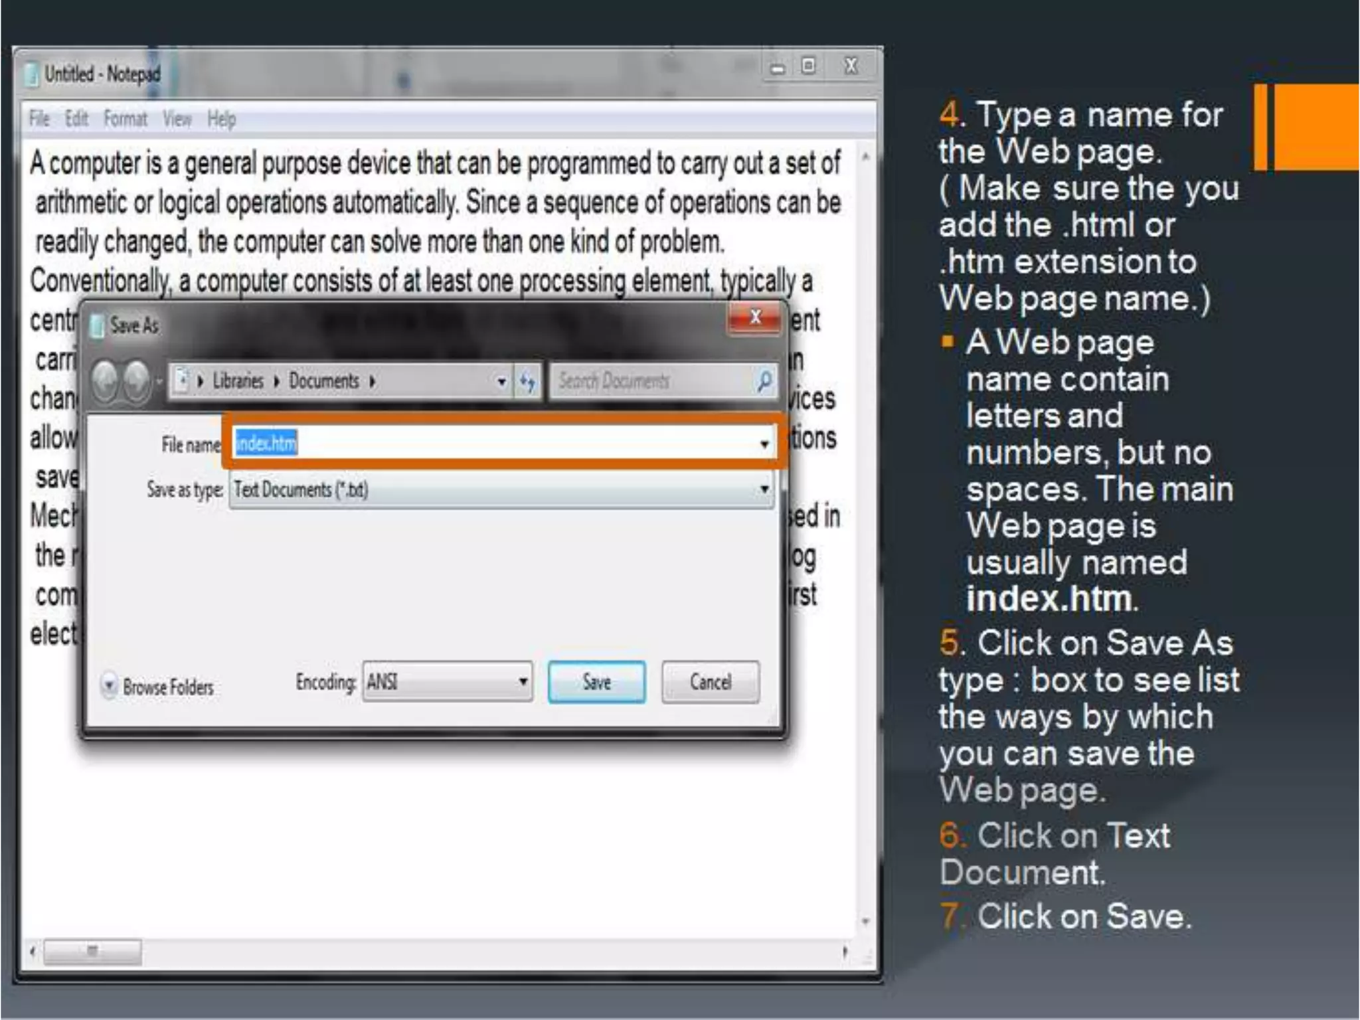
Task: Open the Save as type dropdown
Action: (x=501, y=489)
